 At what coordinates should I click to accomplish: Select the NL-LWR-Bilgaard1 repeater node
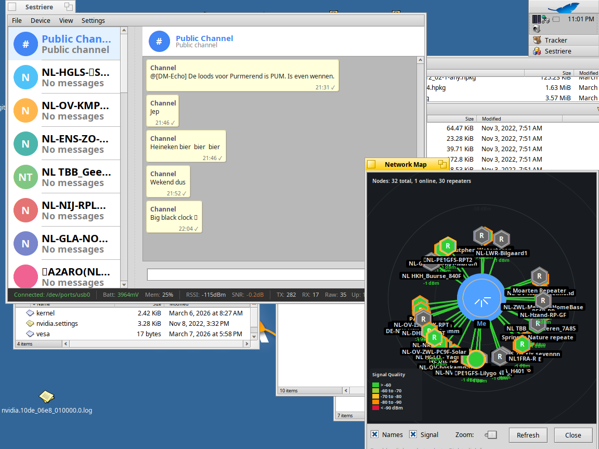[501, 240]
